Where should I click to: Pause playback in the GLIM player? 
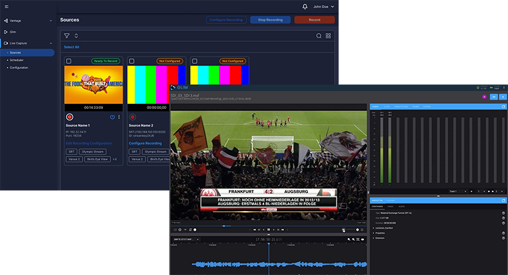(x=269, y=230)
